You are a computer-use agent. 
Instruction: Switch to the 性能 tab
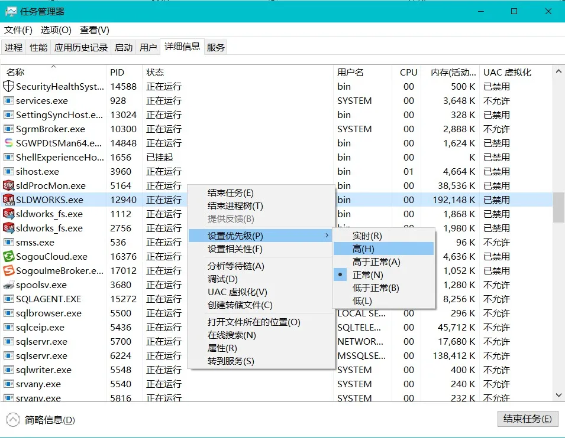click(x=38, y=47)
